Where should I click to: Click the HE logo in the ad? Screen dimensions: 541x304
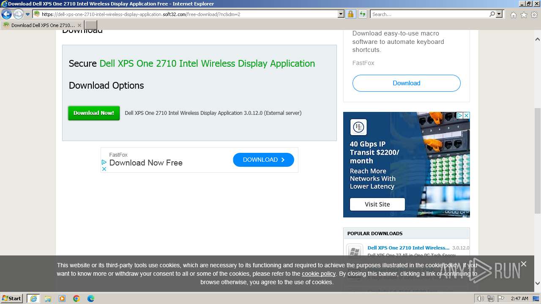(x=358, y=127)
